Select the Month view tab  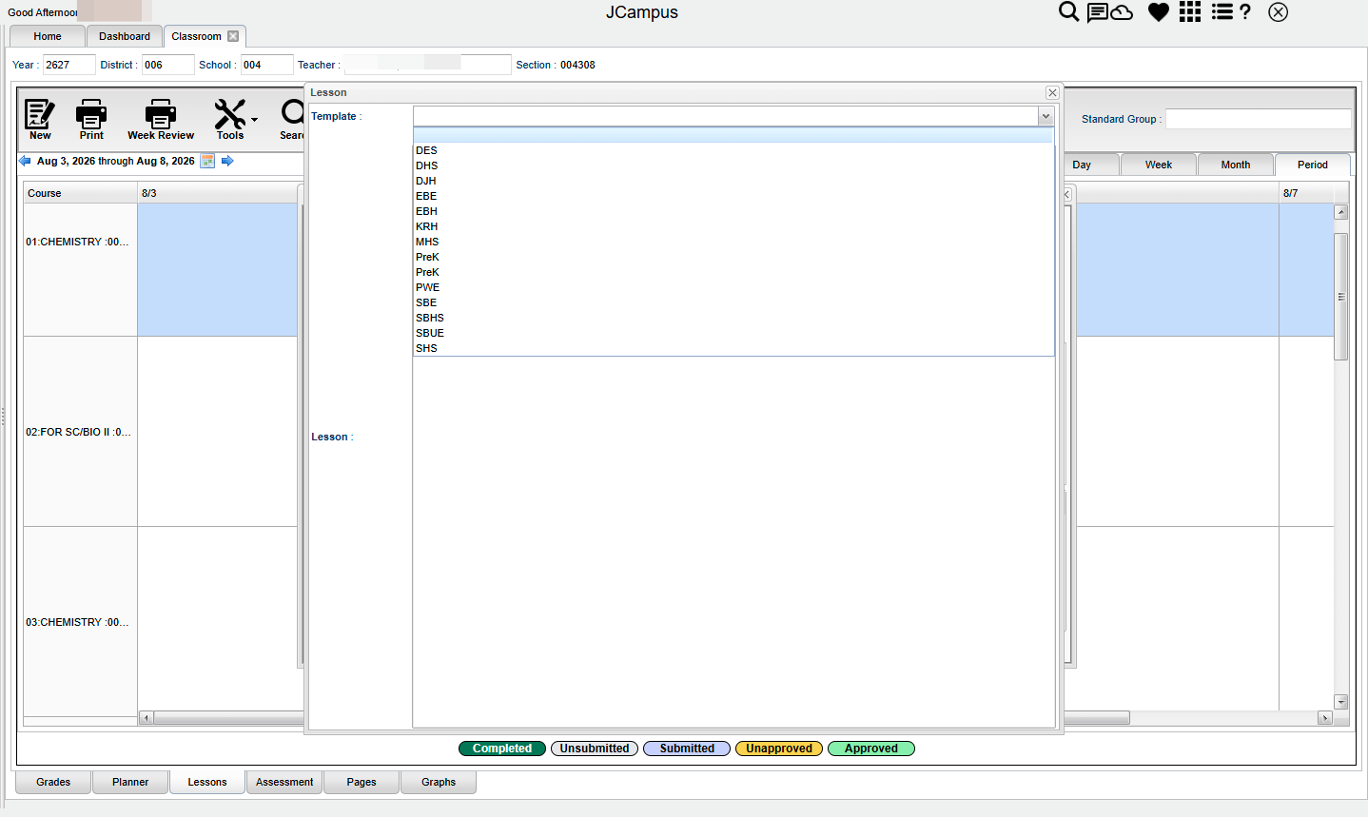[x=1236, y=165]
